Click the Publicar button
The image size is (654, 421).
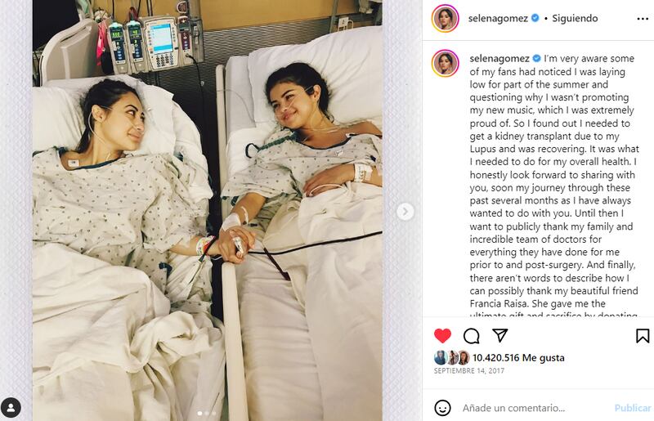[x=632, y=408]
